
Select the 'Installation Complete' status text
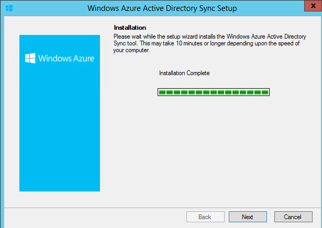(184, 73)
